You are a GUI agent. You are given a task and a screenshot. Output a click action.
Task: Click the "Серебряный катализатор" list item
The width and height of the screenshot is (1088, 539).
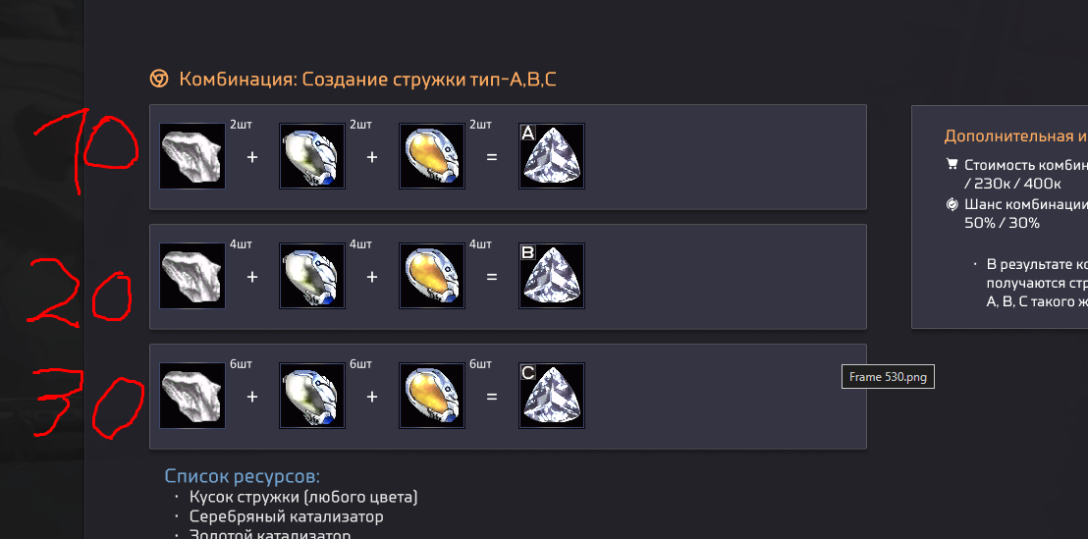click(x=287, y=516)
